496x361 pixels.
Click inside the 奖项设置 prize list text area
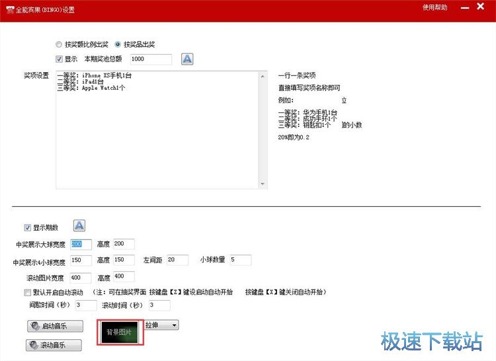coord(157,130)
